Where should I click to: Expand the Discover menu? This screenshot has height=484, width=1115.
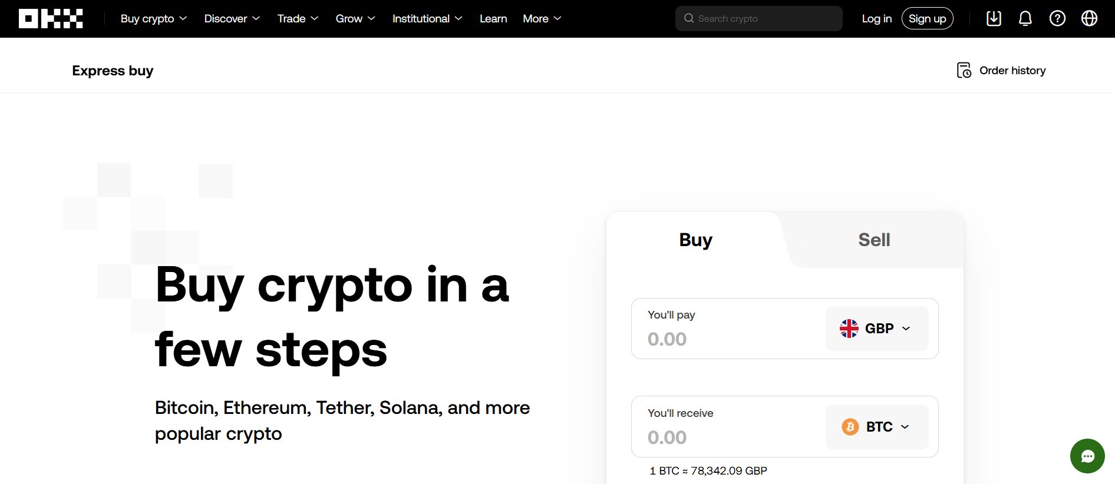pyautogui.click(x=232, y=19)
